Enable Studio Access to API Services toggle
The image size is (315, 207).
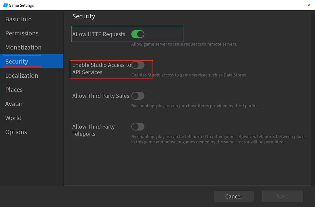(x=138, y=65)
